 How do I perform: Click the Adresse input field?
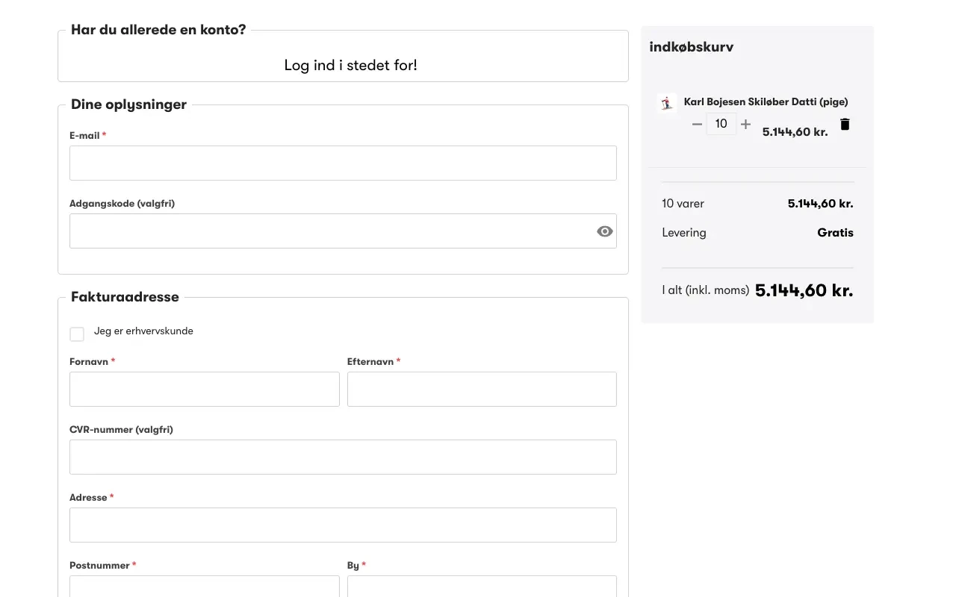(343, 525)
